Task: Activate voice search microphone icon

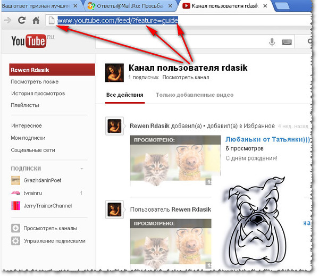Action: point(272,42)
